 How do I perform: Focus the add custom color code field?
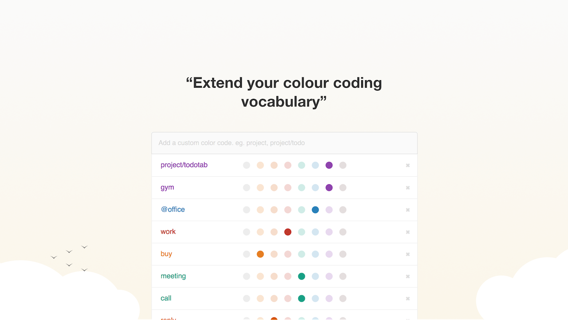(284, 143)
